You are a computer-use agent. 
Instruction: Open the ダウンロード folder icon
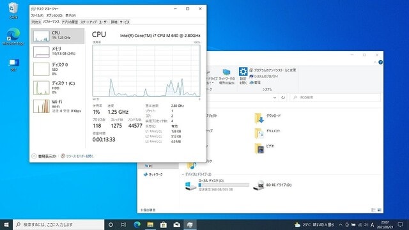coord(259,118)
